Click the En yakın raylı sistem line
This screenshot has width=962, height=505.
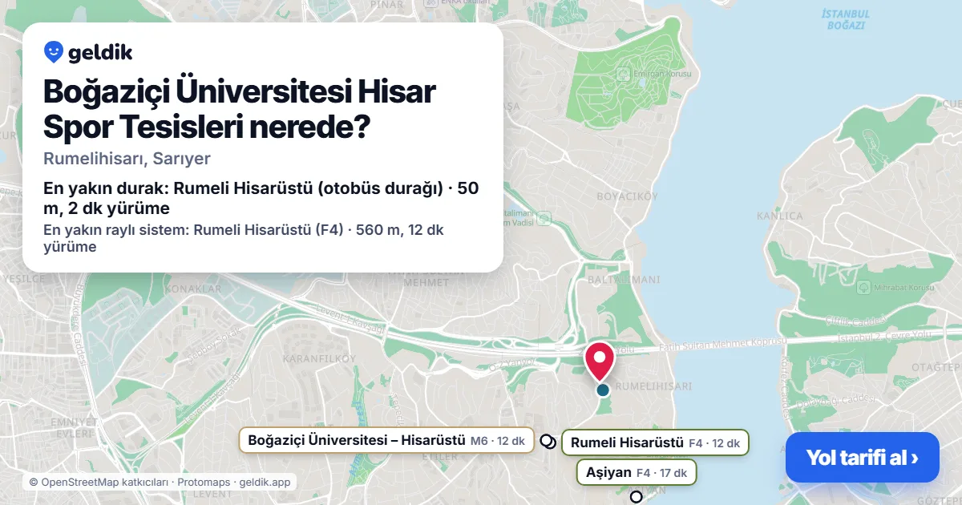(244, 238)
